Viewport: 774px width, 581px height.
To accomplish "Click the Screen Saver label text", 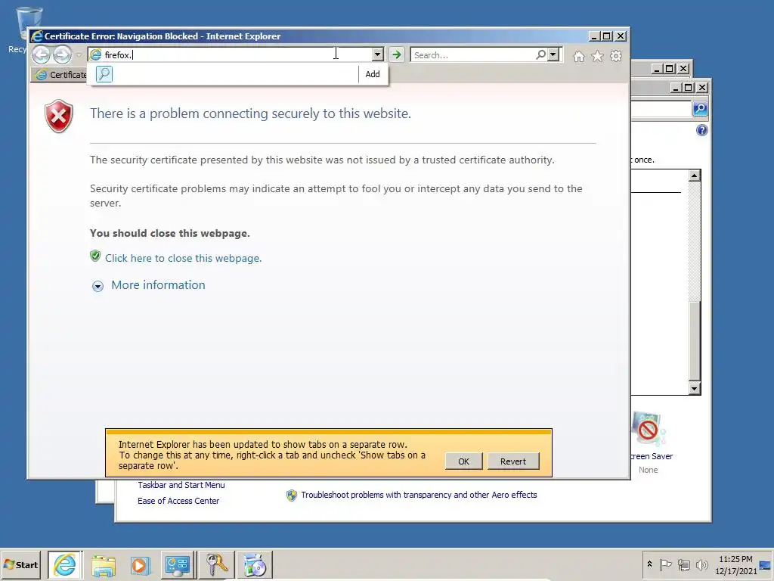I will coord(652,456).
